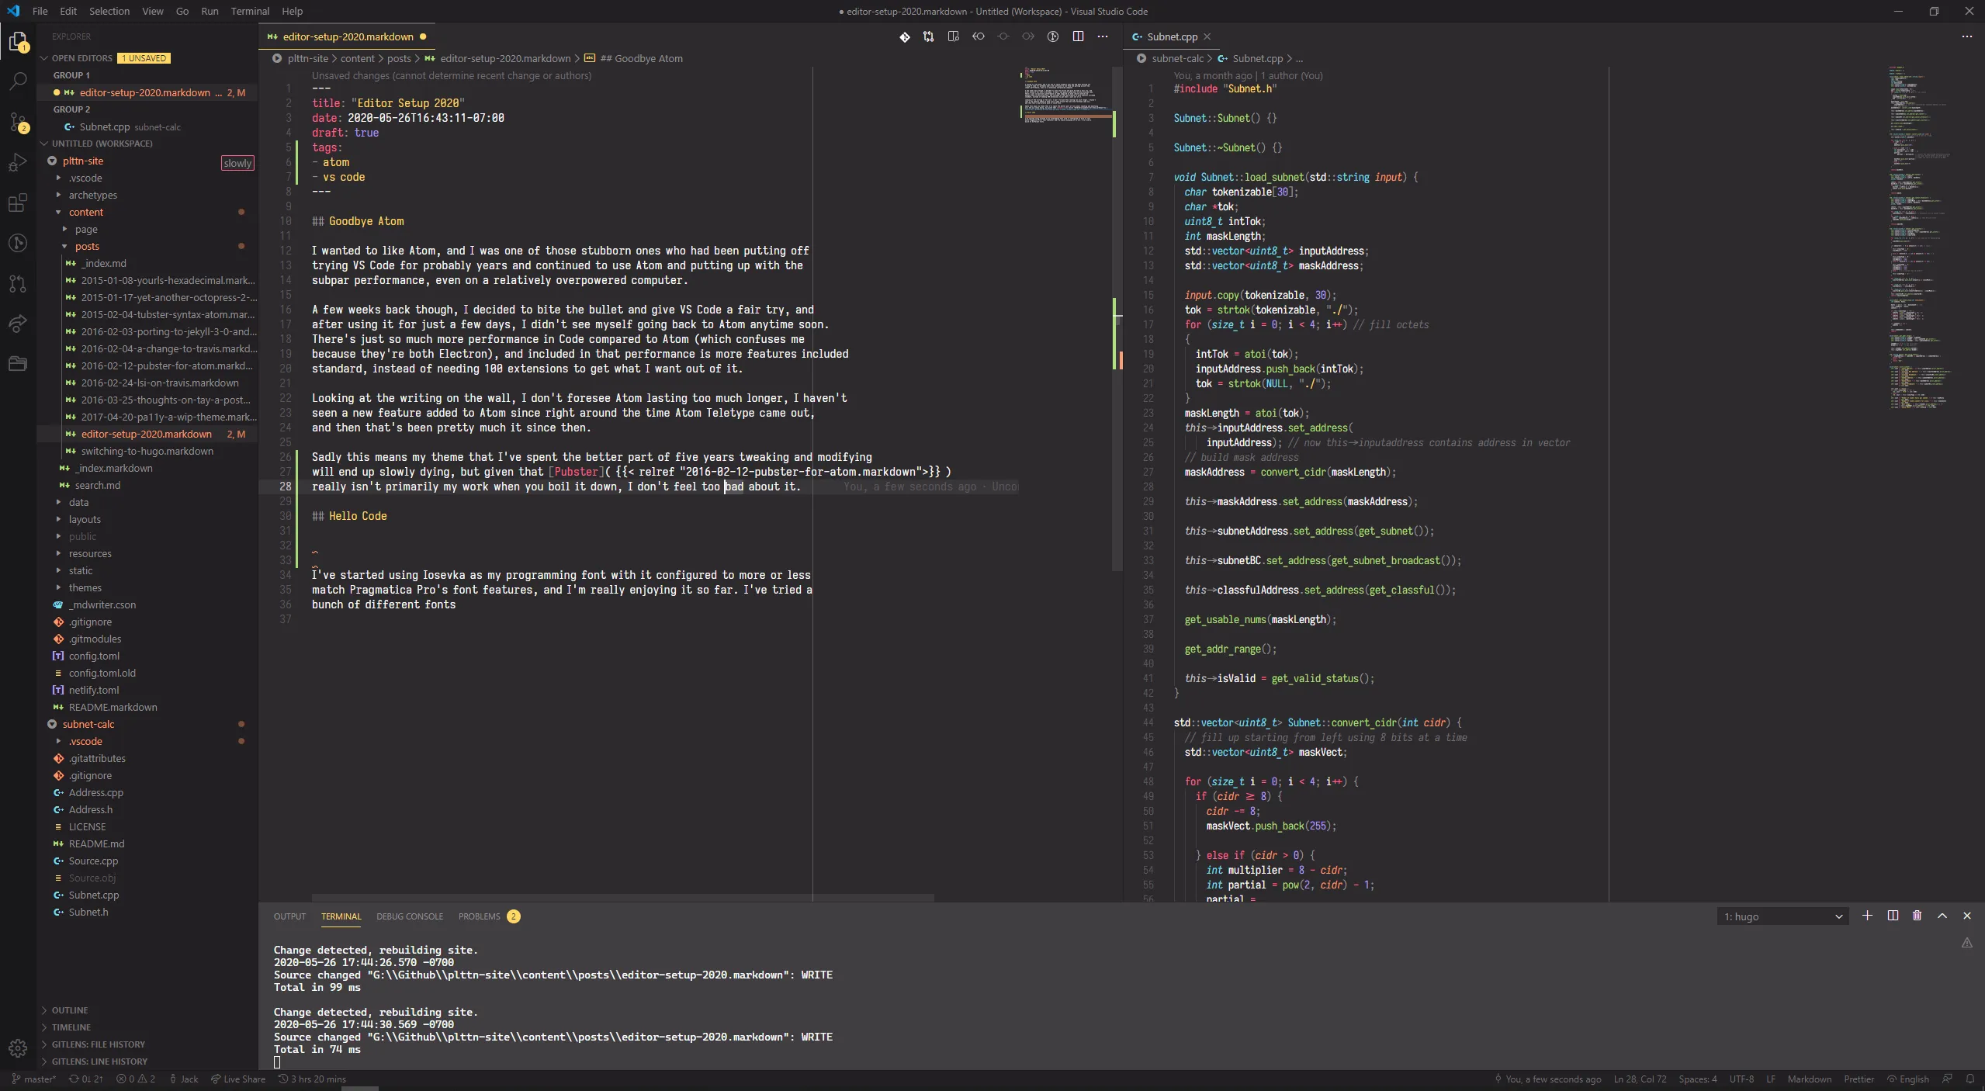Open the Help menu
This screenshot has height=1091, width=1985.
tap(292, 11)
